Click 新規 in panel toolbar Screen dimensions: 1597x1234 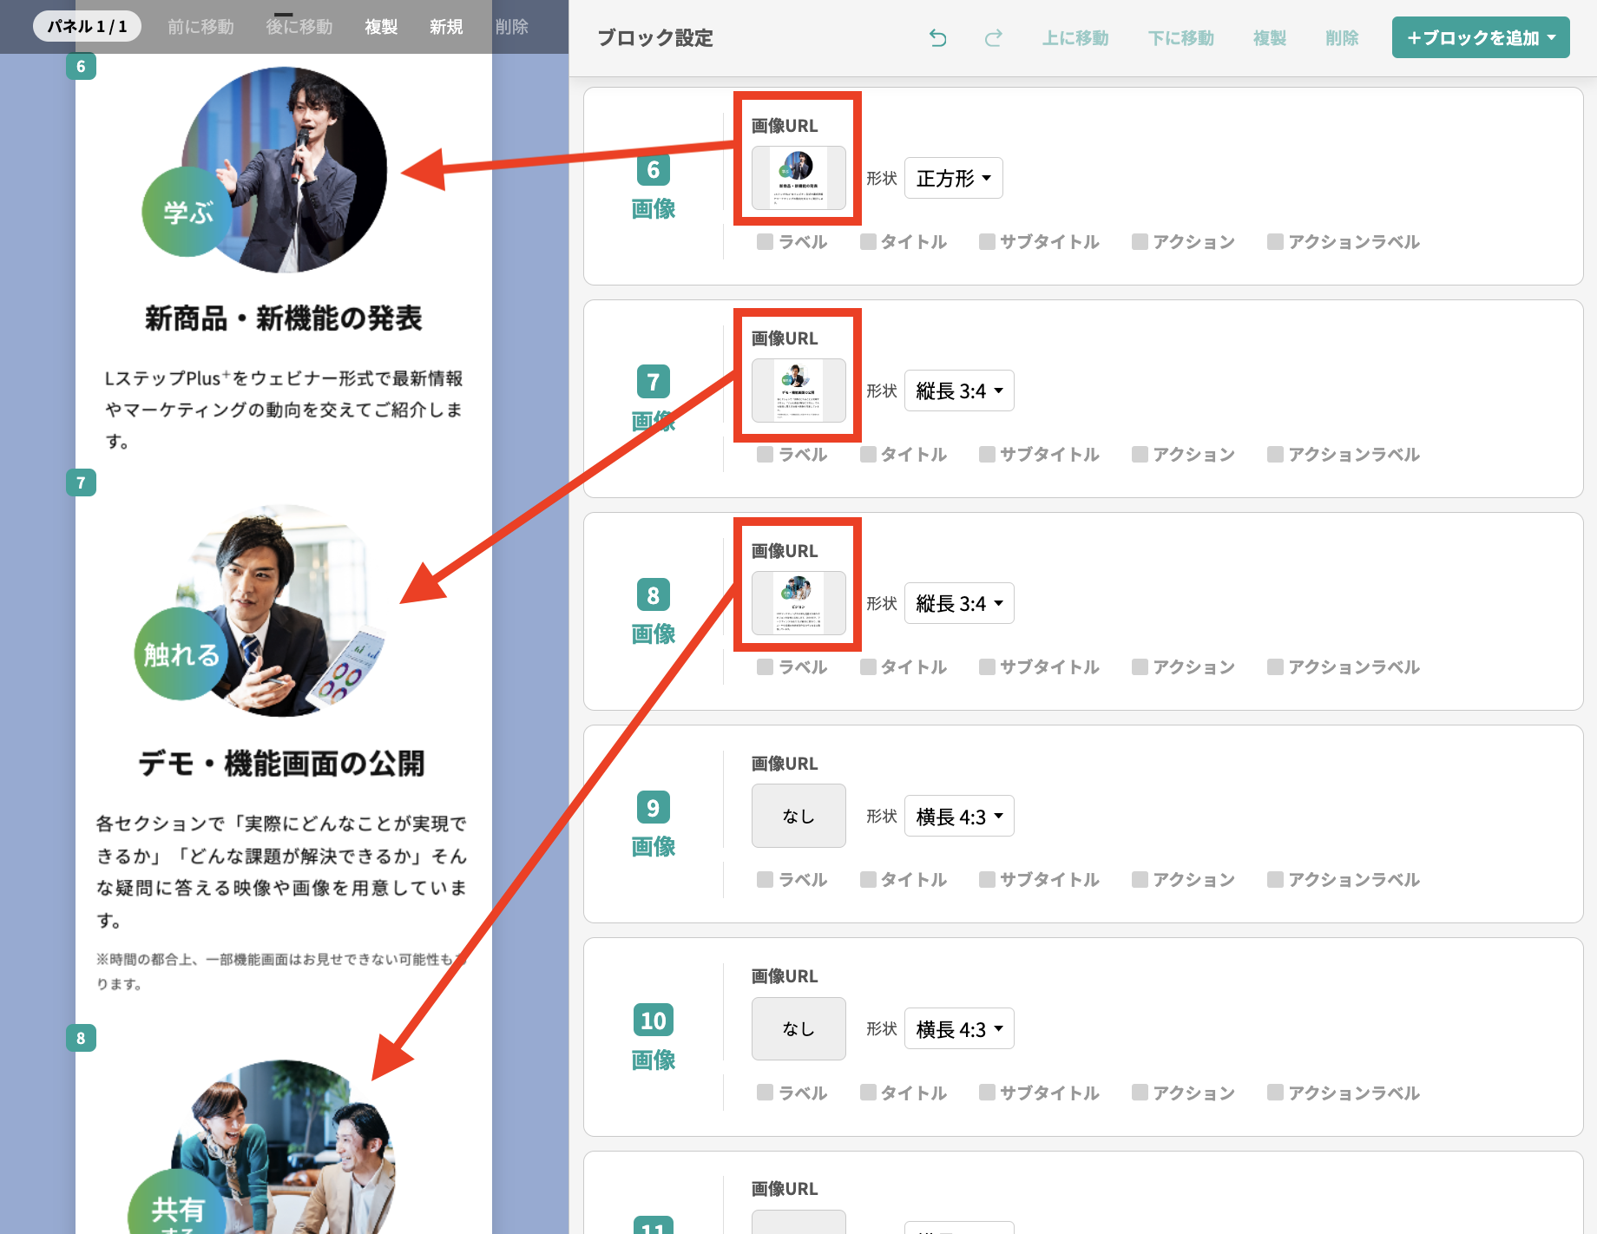446,27
